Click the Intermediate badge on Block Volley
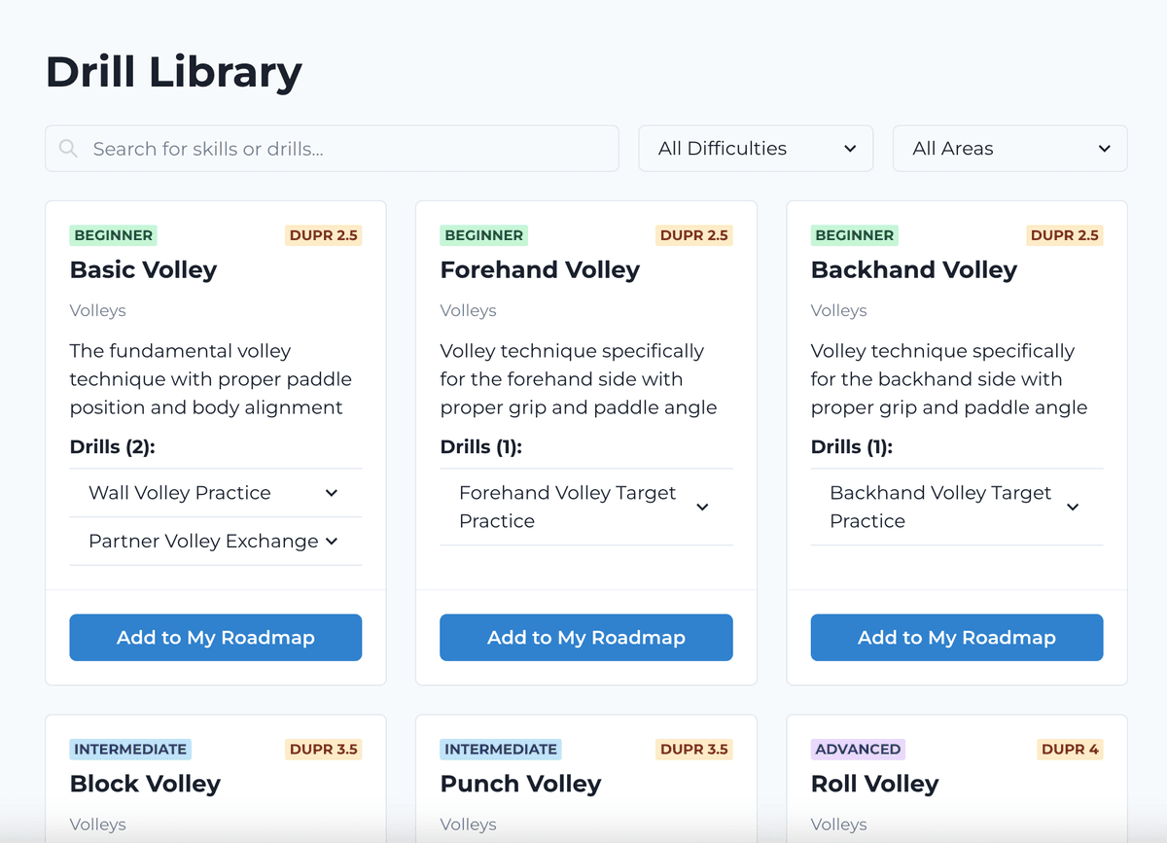Viewport: 1167px width, 843px height. click(130, 750)
